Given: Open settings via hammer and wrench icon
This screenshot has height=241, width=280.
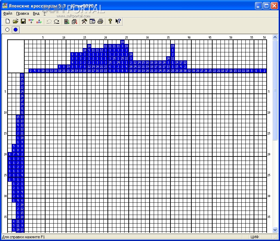Looking at the screenshot, I should [x=84, y=22].
